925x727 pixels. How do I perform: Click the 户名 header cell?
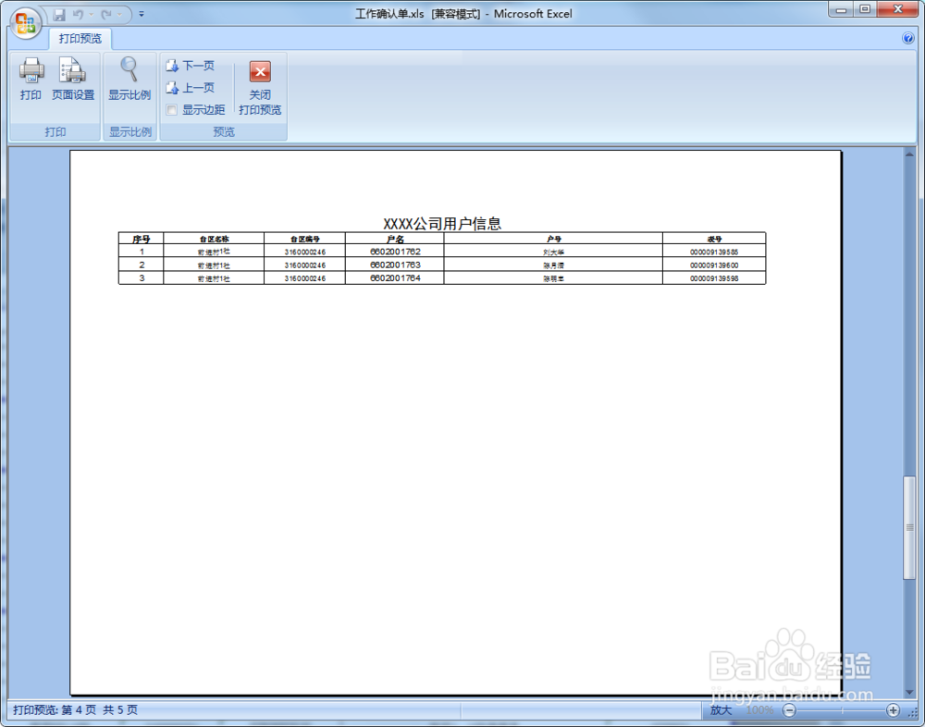pos(395,239)
